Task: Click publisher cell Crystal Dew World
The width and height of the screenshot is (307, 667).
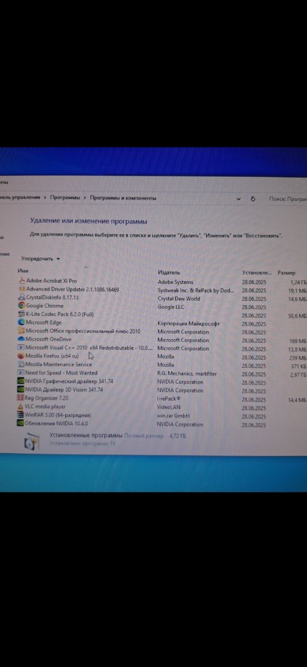Action: (x=179, y=299)
